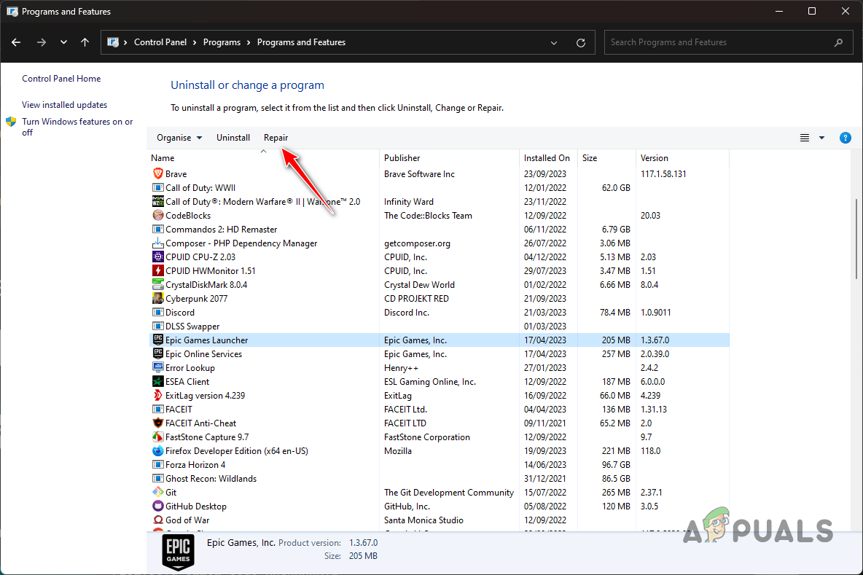Click the Uninstall toolbar button
The width and height of the screenshot is (863, 575).
point(233,138)
